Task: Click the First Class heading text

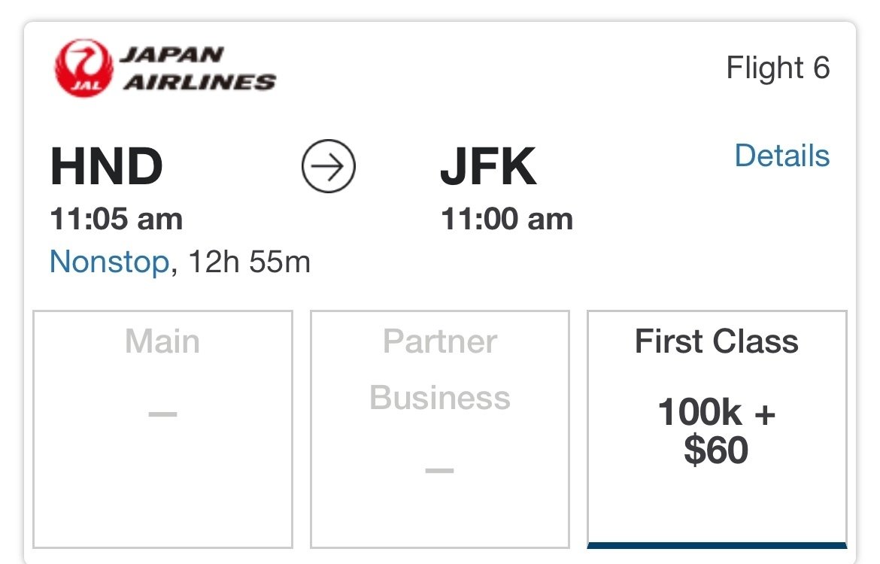Action: click(716, 341)
